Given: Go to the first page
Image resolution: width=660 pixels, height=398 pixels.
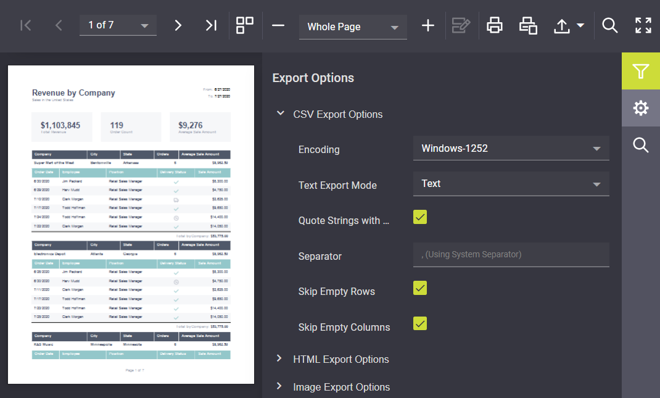Looking at the screenshot, I should pyautogui.click(x=26, y=26).
